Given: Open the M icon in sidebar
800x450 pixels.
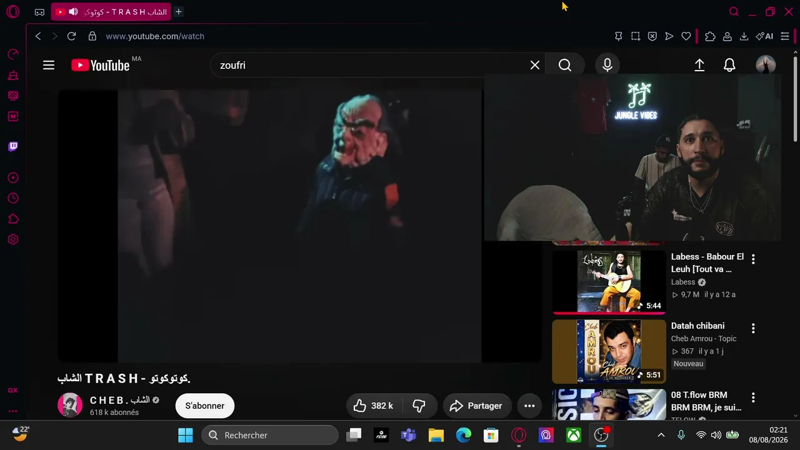Looking at the screenshot, I should point(12,116).
